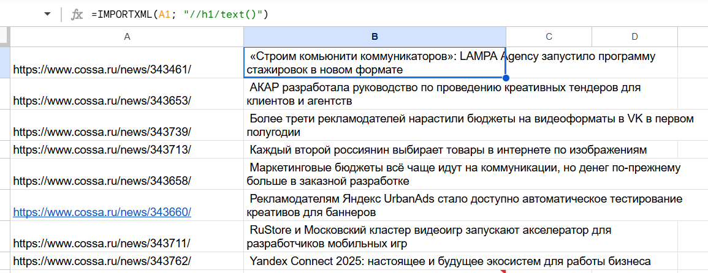Select the Yandex Connect 2025 headline cell
708x273 pixels.
coord(375,261)
